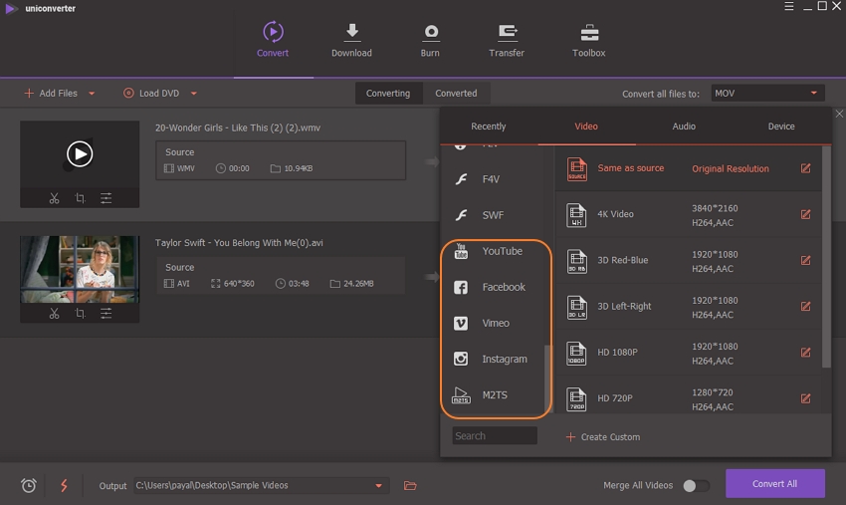The width and height of the screenshot is (846, 505).
Task: Open effects adjustment icon on first video
Action: [x=106, y=198]
